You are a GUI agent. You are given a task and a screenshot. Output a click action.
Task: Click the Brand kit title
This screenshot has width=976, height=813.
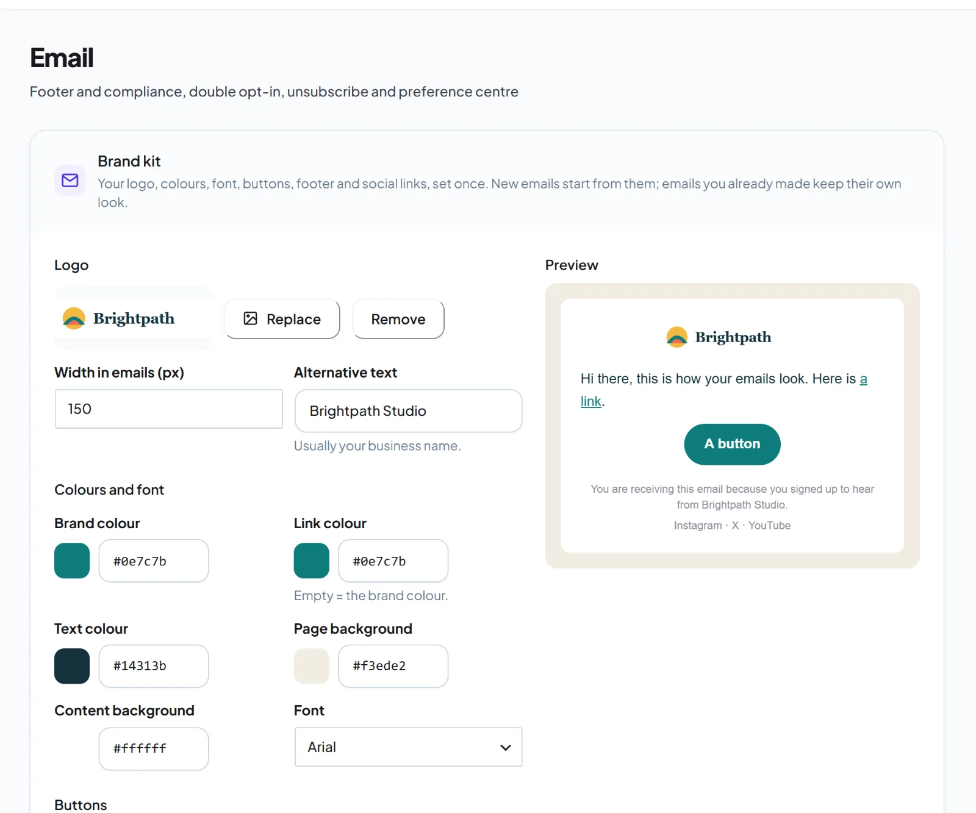coord(129,162)
